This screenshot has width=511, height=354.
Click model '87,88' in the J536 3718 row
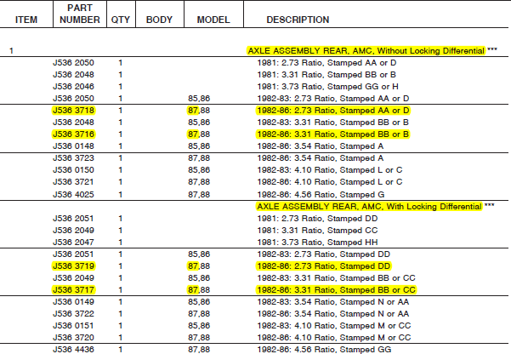point(199,111)
